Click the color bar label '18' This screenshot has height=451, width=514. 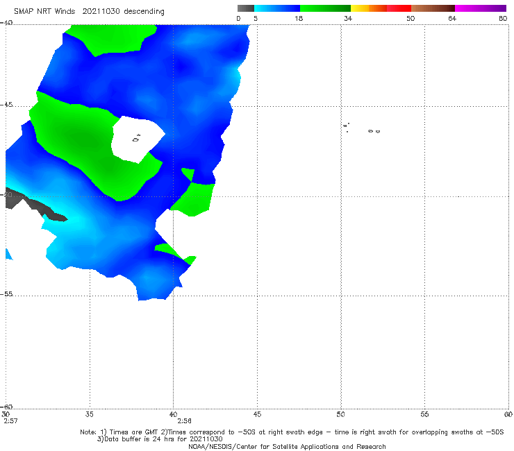click(x=299, y=18)
